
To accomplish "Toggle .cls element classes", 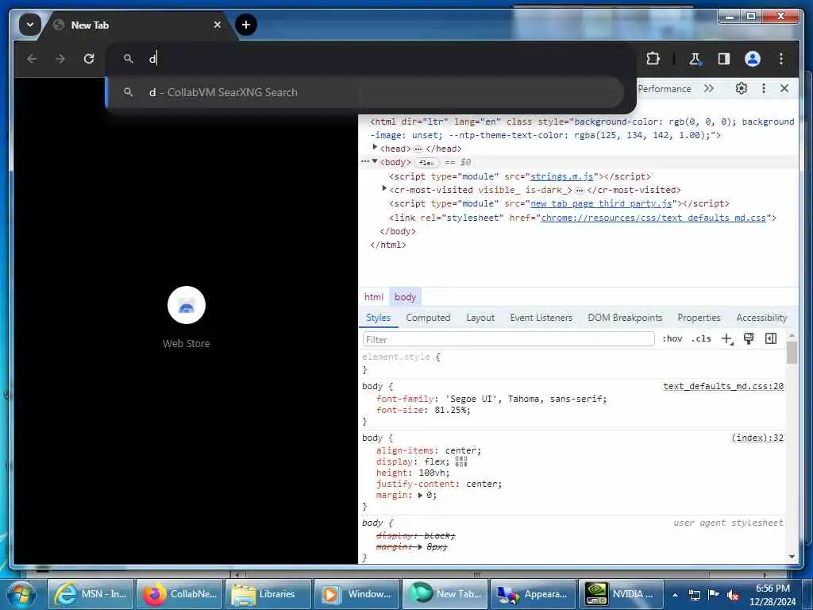I will click(x=701, y=338).
